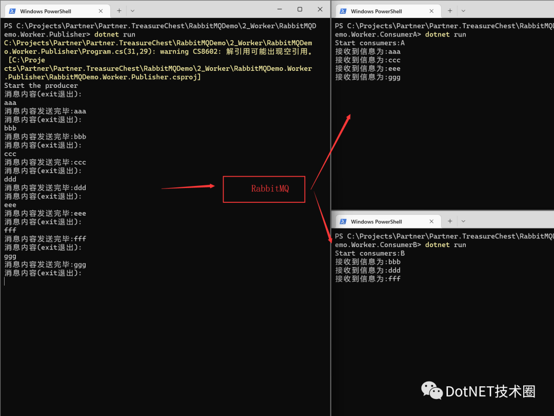Add new tab in ConsumerB window
Viewport: 554px width, 416px height.
(450, 221)
